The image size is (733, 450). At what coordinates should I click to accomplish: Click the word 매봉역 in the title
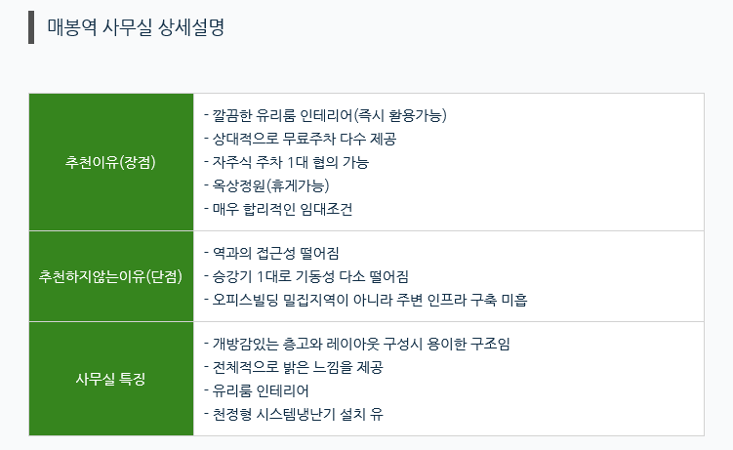pyautogui.click(x=72, y=27)
